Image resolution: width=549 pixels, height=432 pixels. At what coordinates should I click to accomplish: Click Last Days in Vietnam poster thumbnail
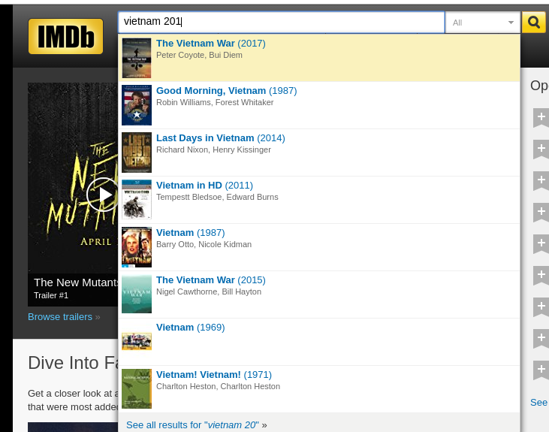[x=137, y=153]
